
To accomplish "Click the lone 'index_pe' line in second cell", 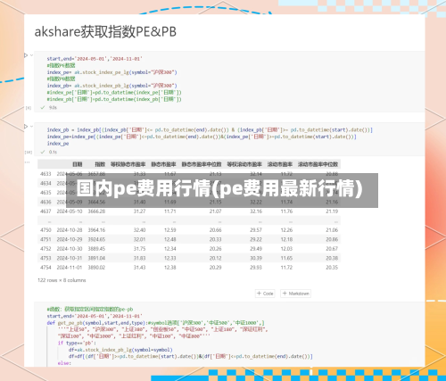I will (x=58, y=144).
